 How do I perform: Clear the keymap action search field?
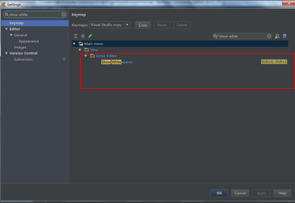[x=269, y=36]
